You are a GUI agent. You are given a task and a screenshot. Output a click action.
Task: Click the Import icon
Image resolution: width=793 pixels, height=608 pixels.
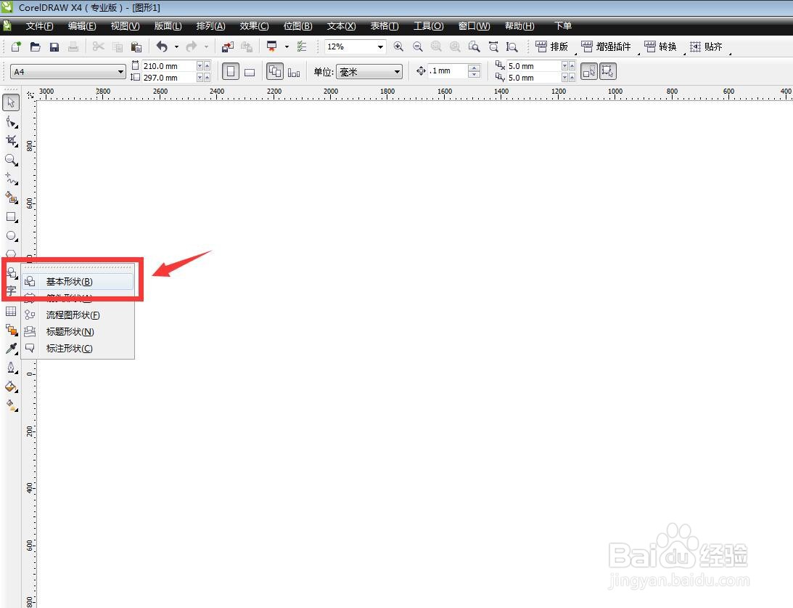pos(228,47)
